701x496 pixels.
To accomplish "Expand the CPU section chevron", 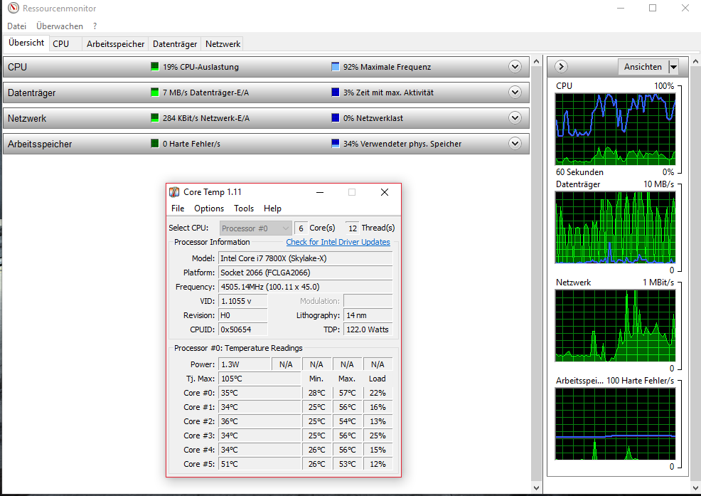I will [x=515, y=67].
